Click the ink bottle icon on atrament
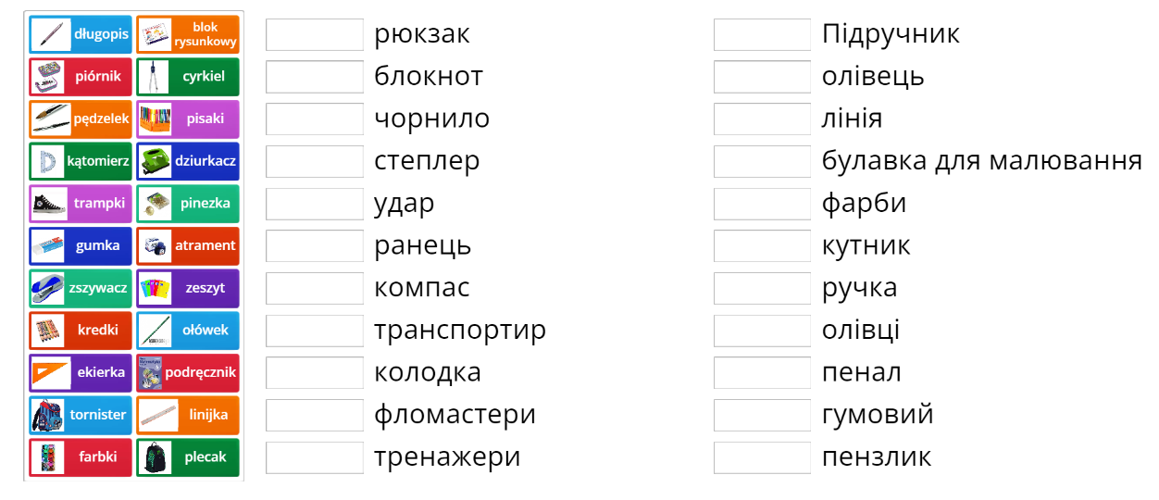Viewport: 1159px width, 500px height. [154, 246]
